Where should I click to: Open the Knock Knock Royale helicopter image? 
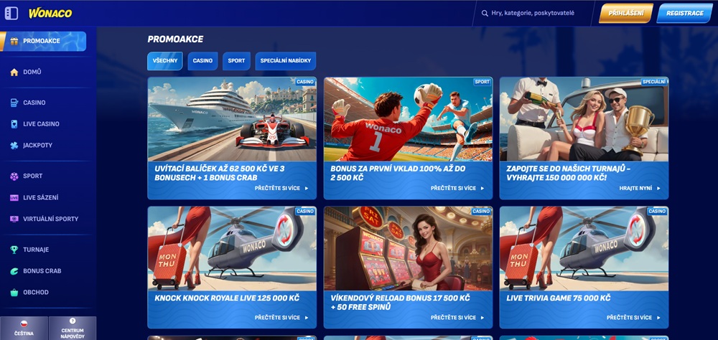point(232,248)
